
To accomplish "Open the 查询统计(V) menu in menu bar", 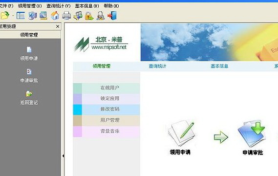I will tap(58, 6).
